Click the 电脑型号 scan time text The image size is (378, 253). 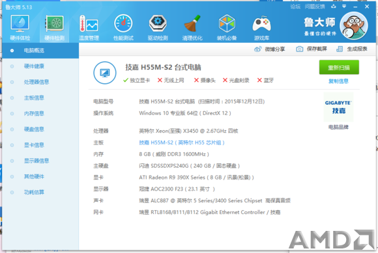[x=202, y=101]
